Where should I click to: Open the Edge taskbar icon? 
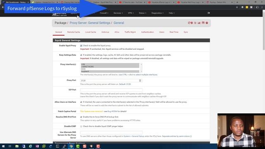(x=51, y=146)
